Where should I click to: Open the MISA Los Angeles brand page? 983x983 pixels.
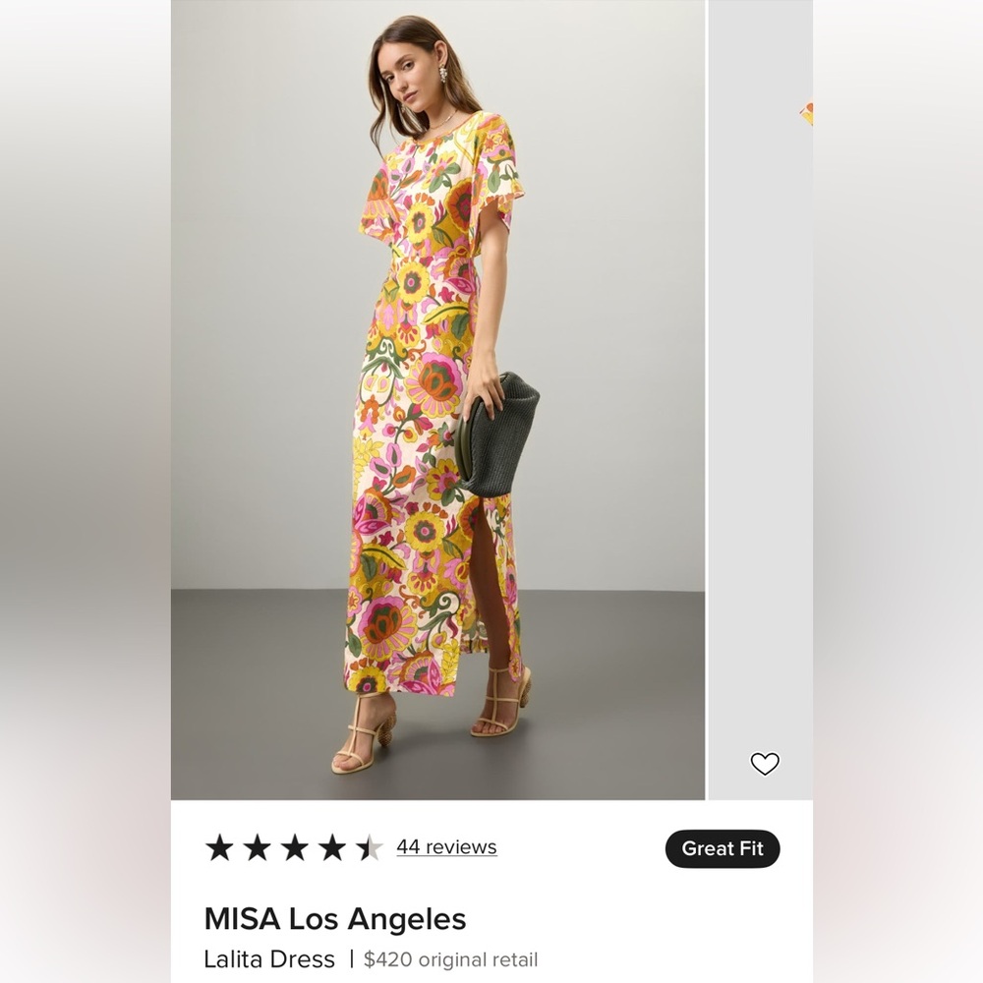[334, 918]
